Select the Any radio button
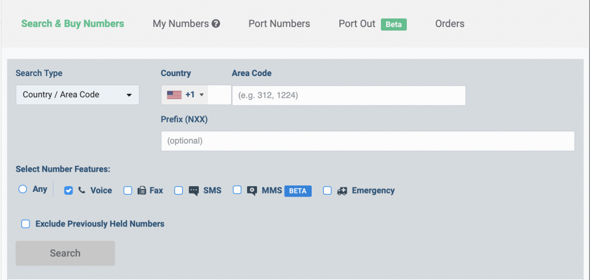Image resolution: width=590 pixels, height=280 pixels. (x=23, y=190)
